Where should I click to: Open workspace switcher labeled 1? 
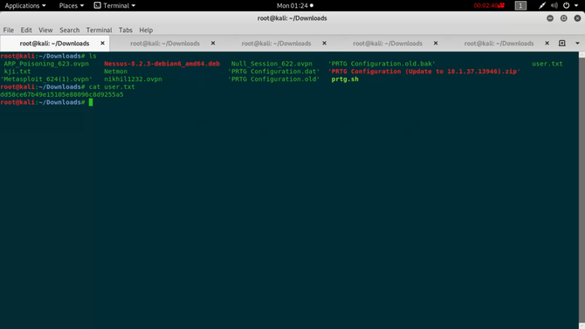[x=520, y=5]
